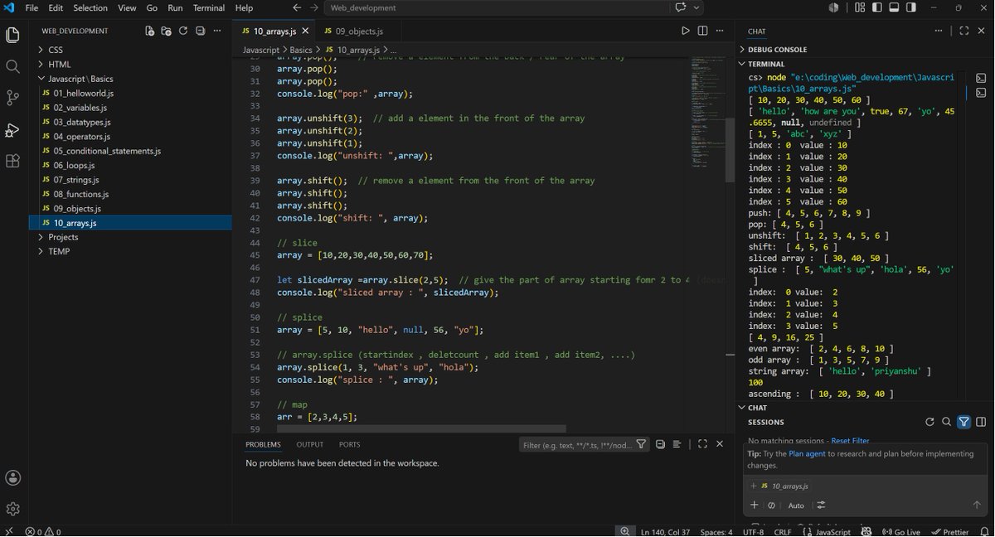Click Ln 140, Col 37 position
The width and height of the screenshot is (995, 537).
click(667, 531)
